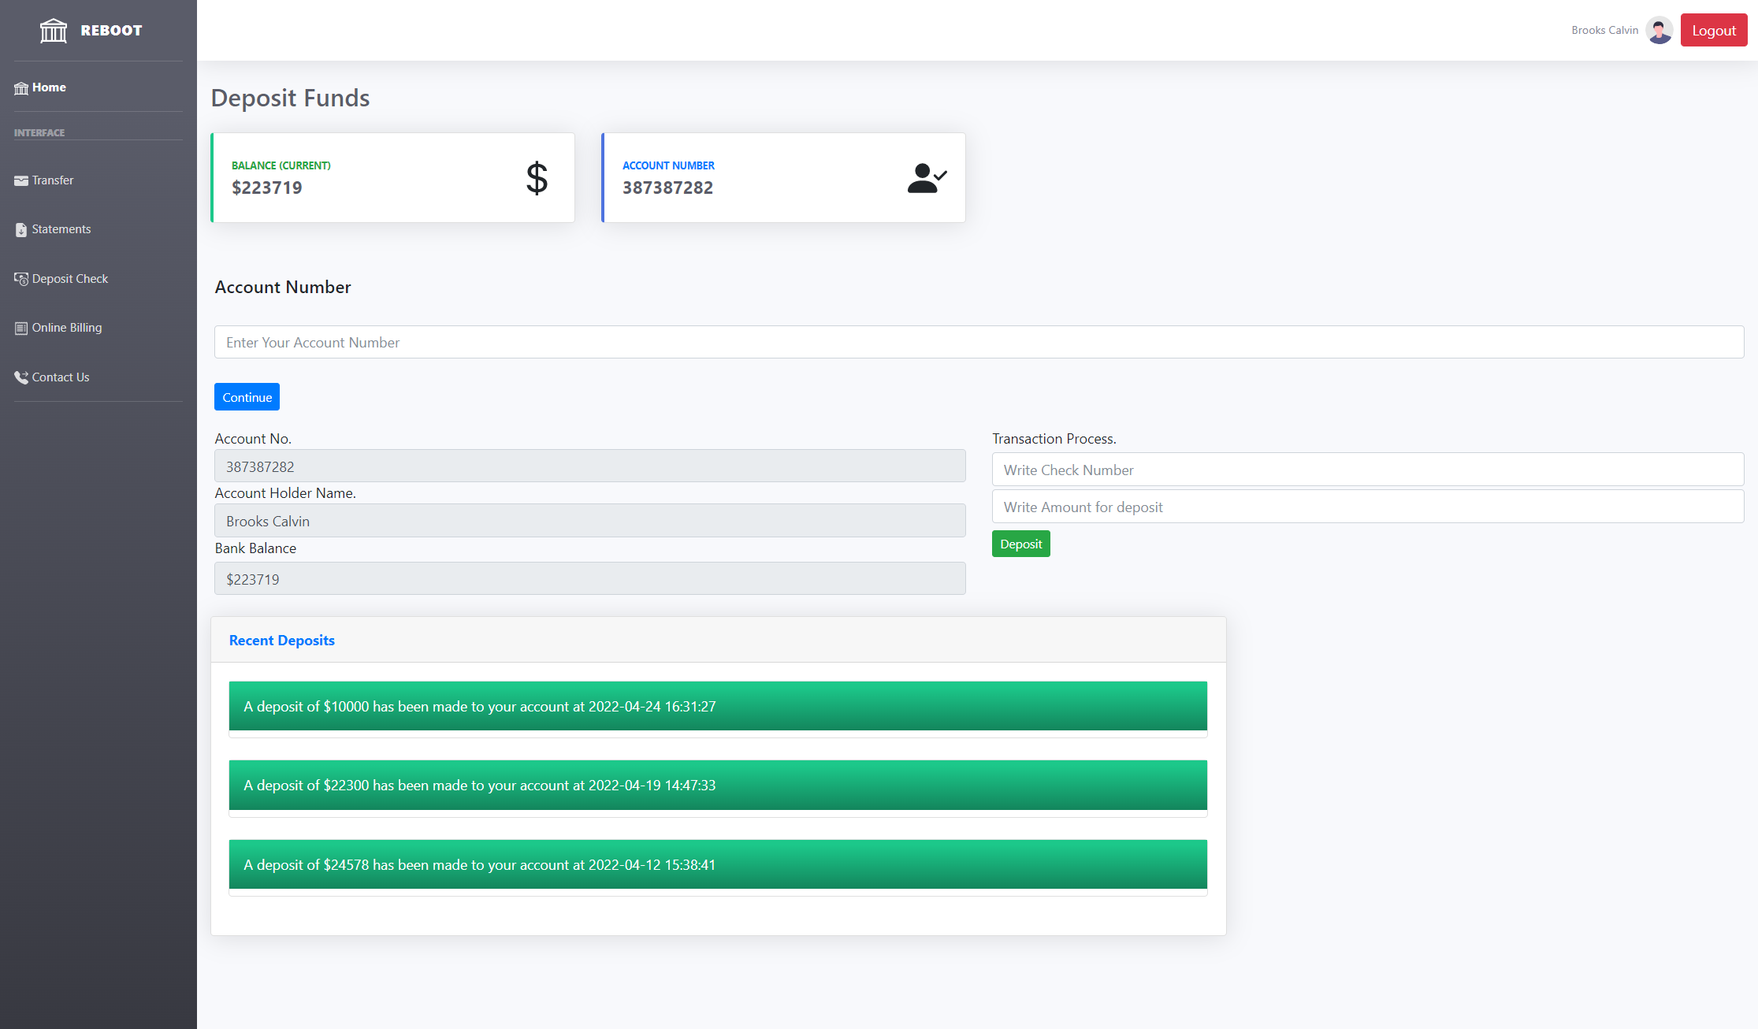Select the $22300 deposit notification
1758x1029 pixels.
click(x=718, y=785)
